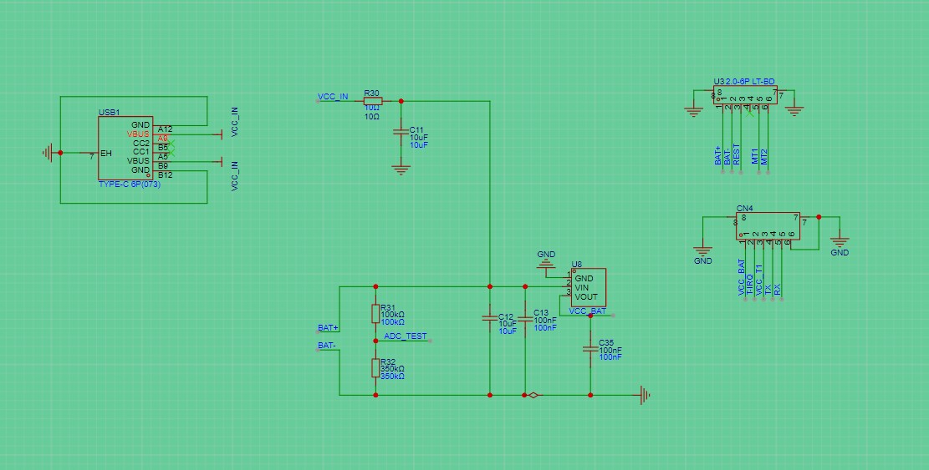Click the CC2 pin name on USB1

(141, 143)
